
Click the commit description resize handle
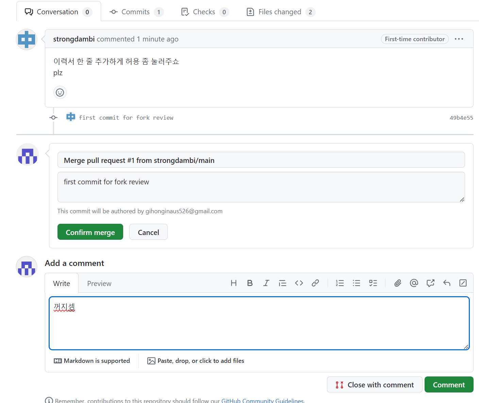point(462,200)
